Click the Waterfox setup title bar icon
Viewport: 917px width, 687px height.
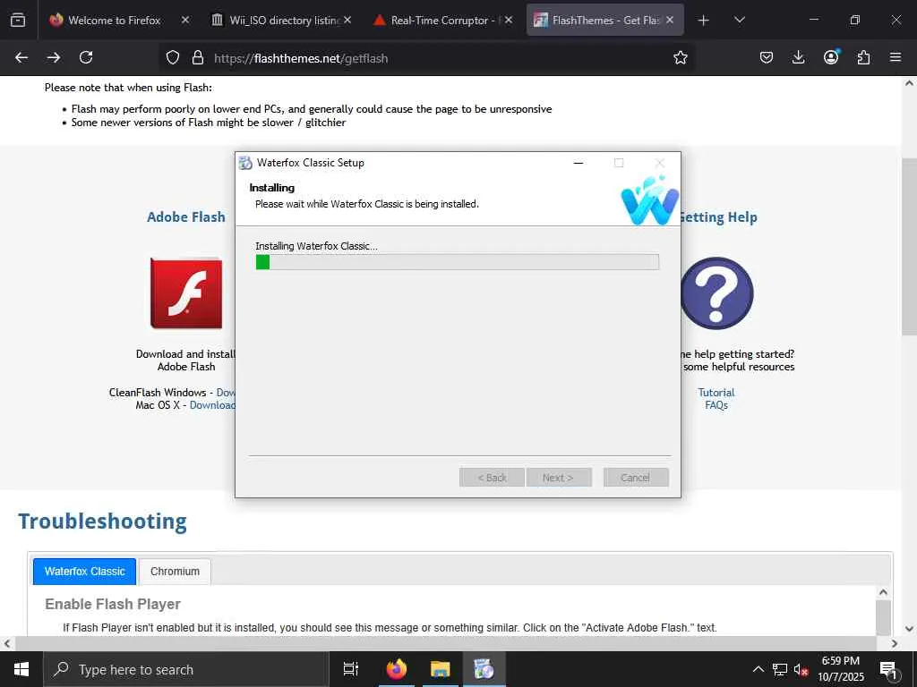pos(245,163)
